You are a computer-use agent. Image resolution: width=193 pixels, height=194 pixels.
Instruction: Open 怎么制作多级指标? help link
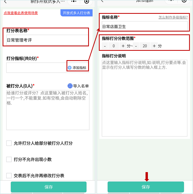coord(173,17)
